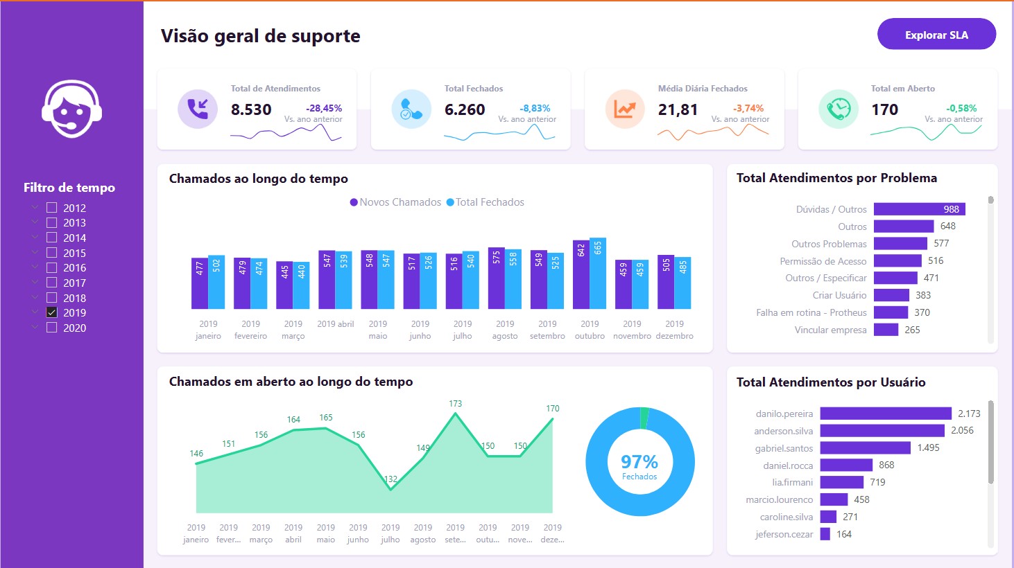Expand the 2019 chevron in time filter
The image size is (1014, 568).
tap(35, 312)
